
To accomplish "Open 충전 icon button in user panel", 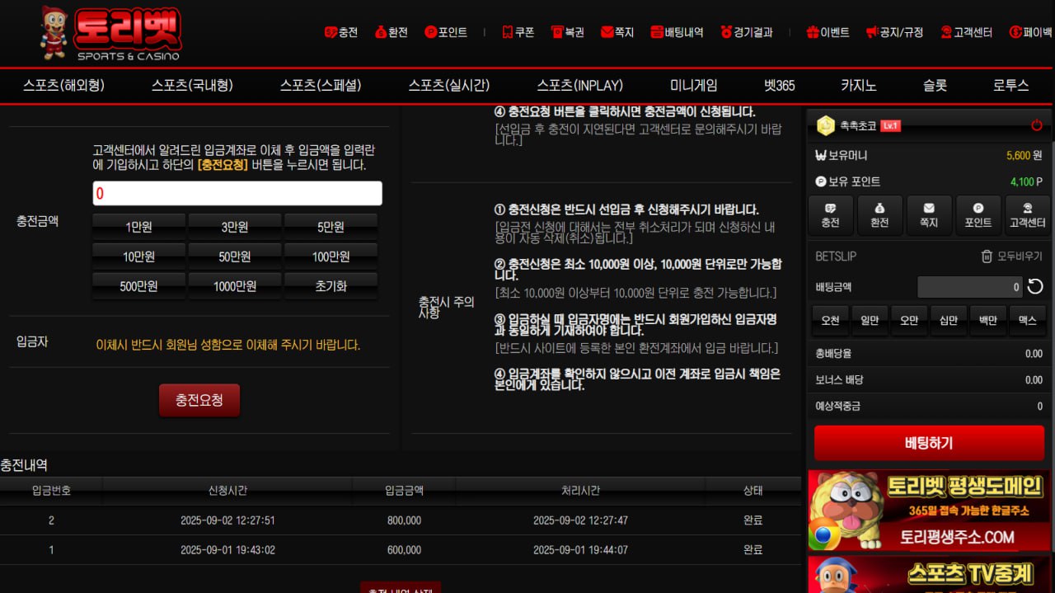I will 830,216.
